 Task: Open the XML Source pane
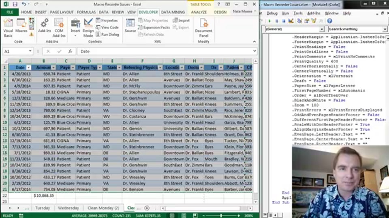click(x=130, y=26)
